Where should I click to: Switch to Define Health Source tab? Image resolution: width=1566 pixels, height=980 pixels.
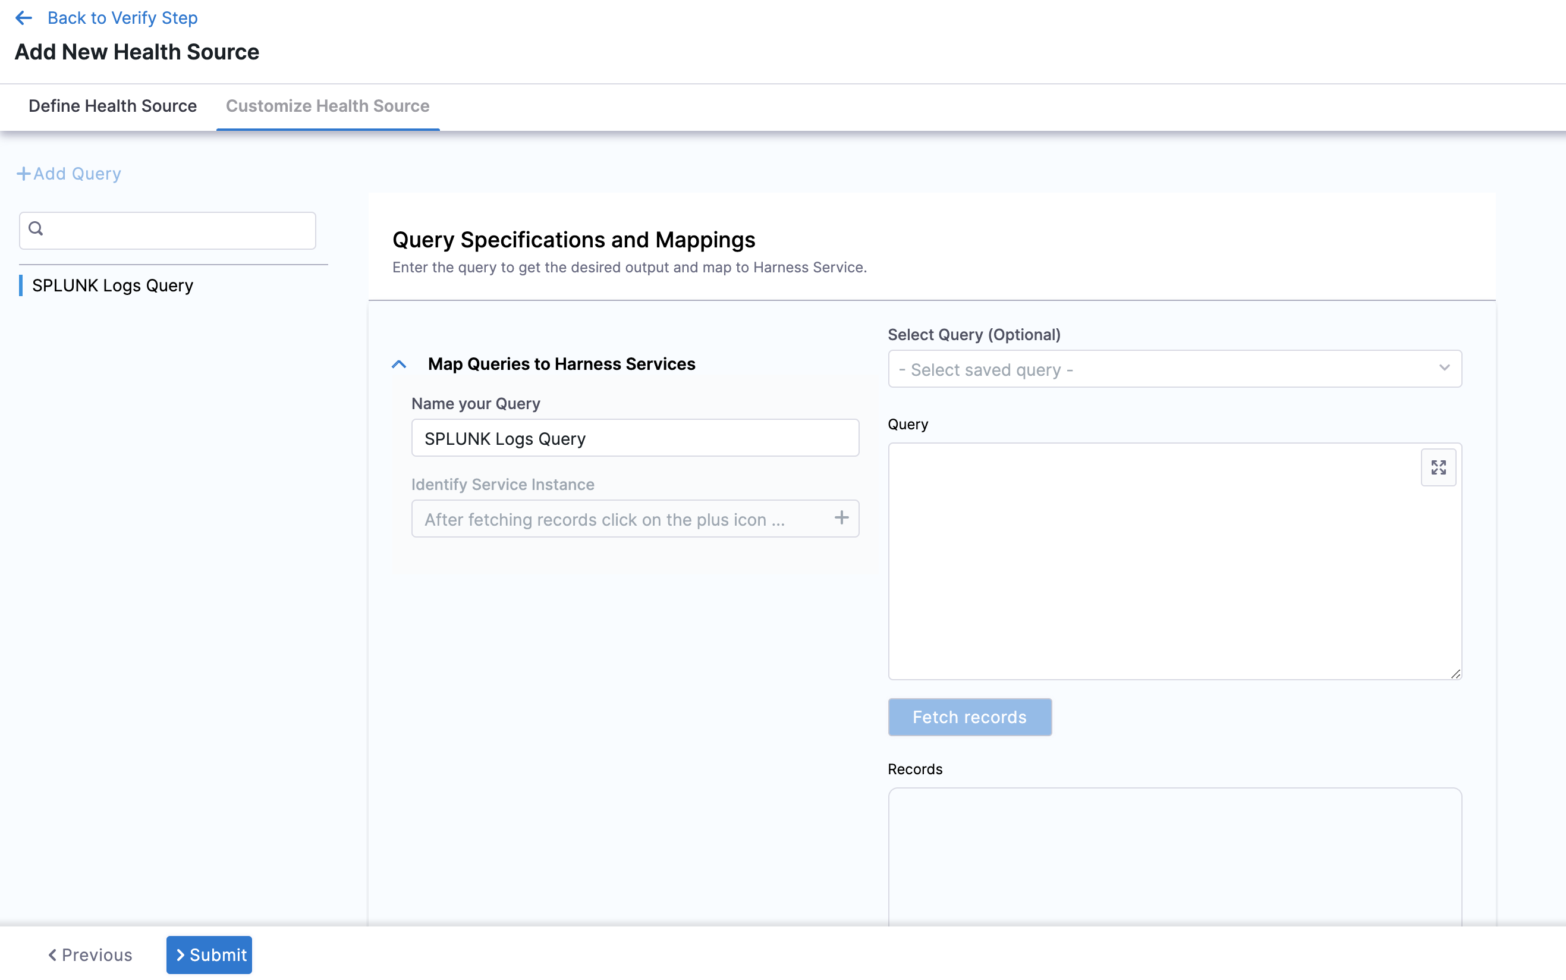coord(113,106)
